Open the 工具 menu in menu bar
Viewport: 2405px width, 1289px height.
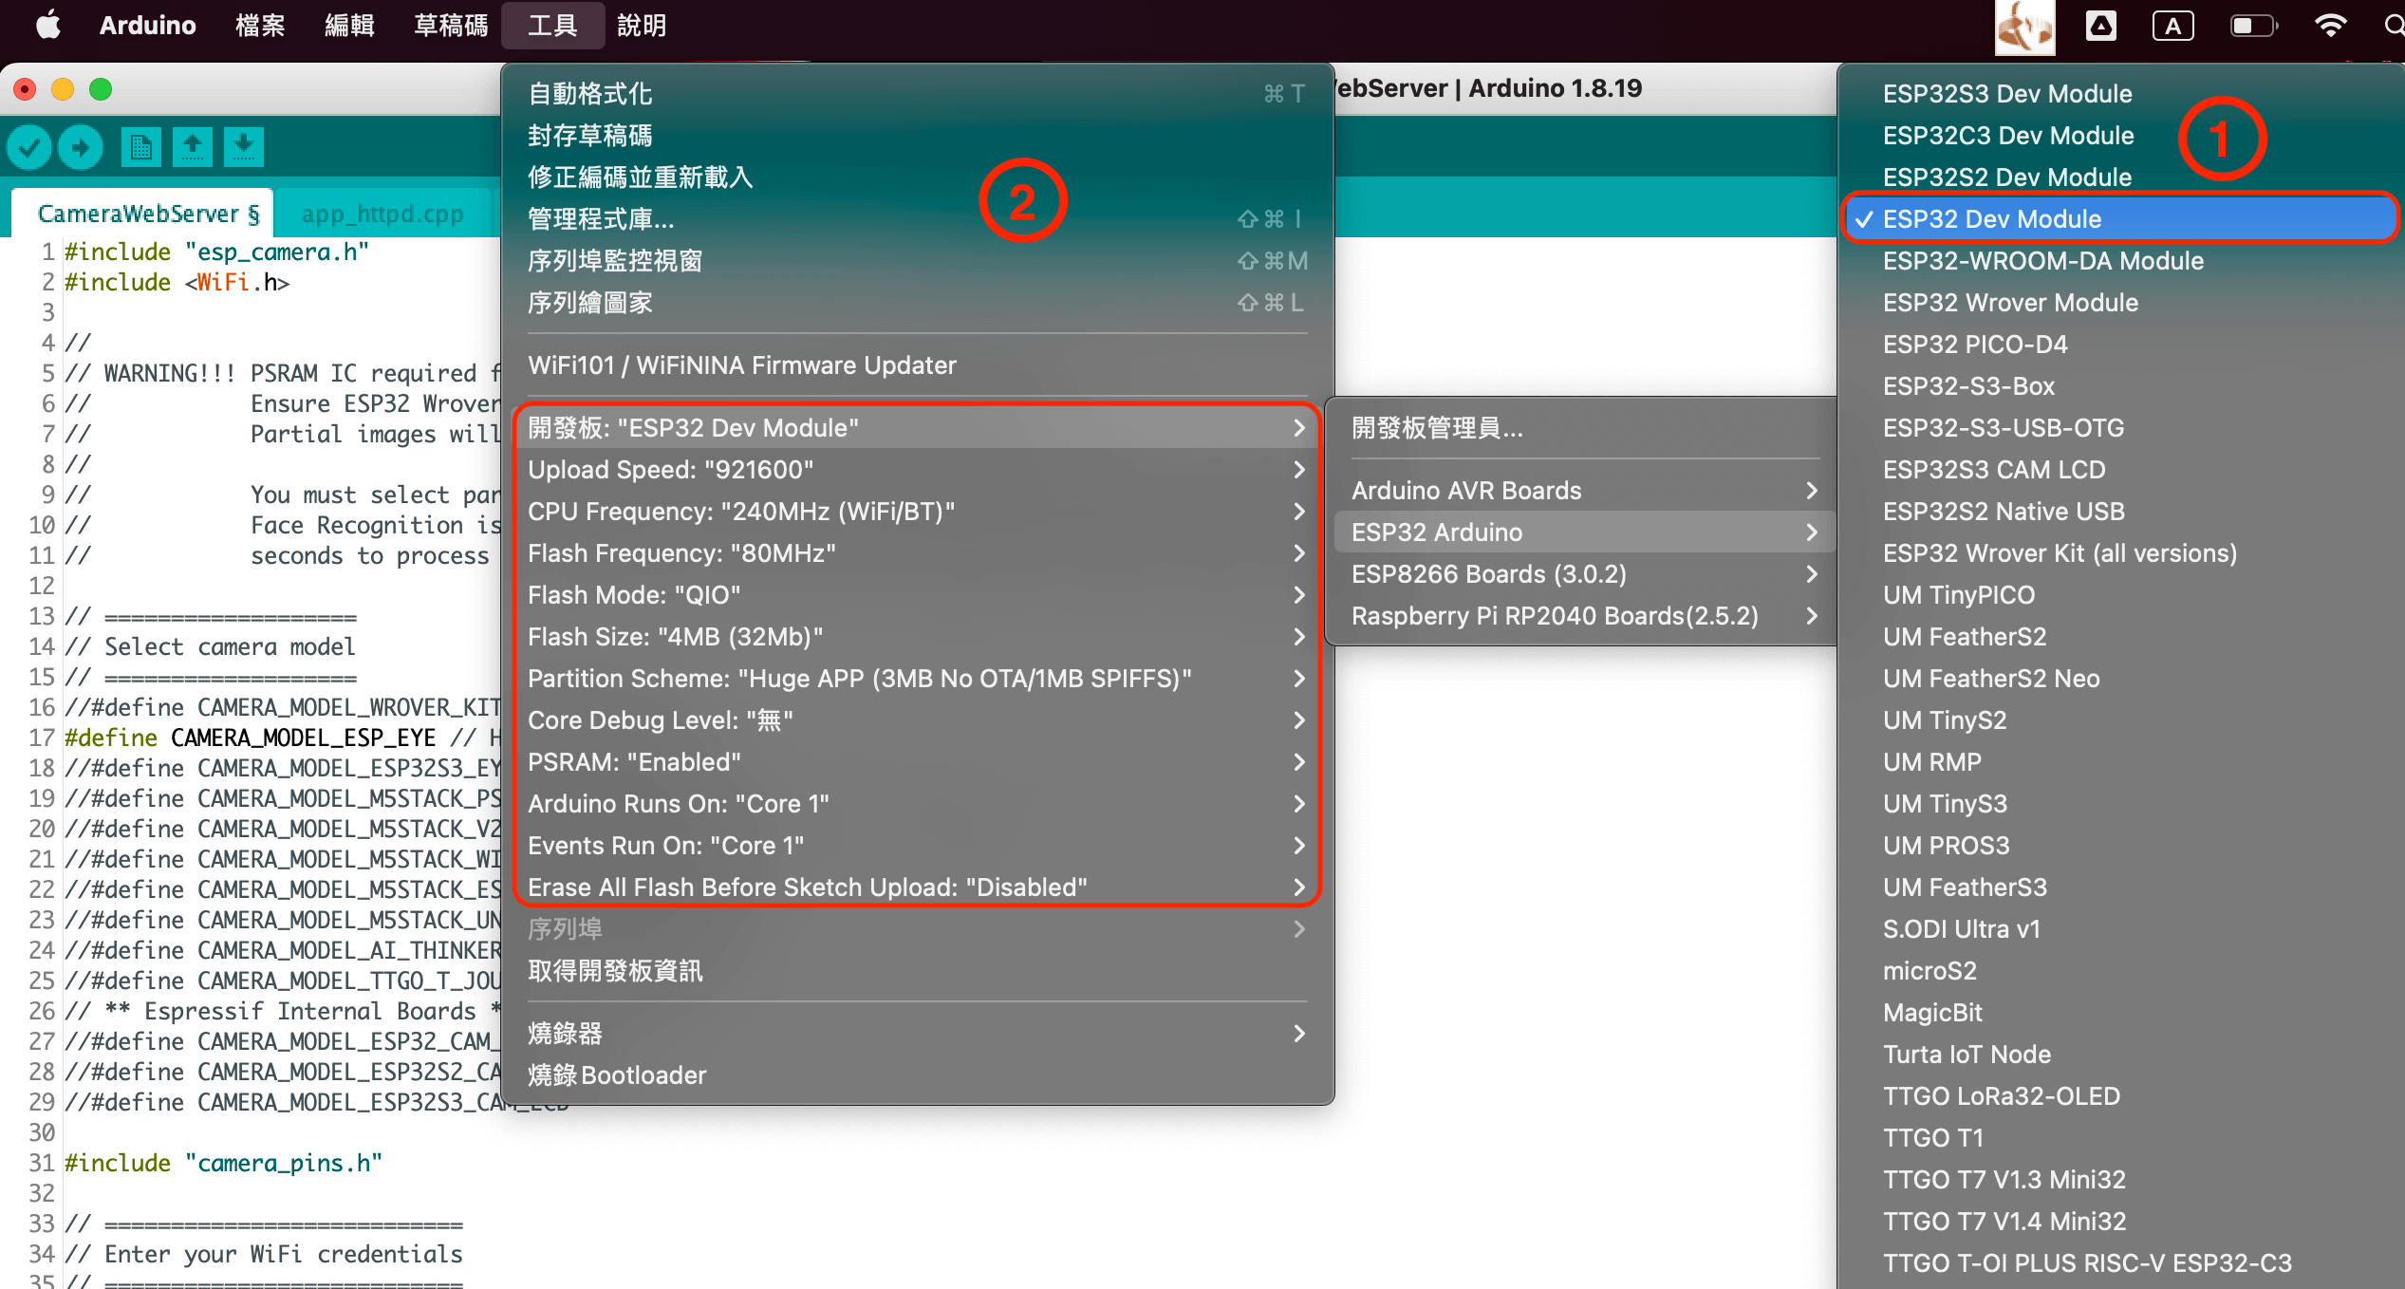552,26
